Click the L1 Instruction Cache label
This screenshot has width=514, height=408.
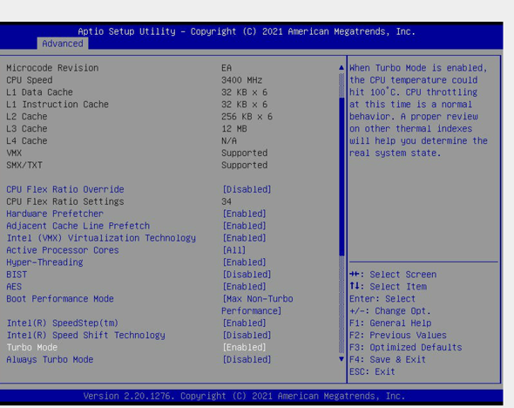pos(57,105)
